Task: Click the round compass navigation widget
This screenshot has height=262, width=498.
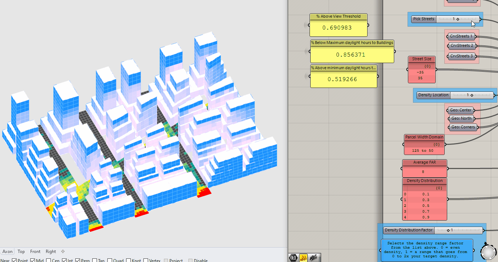Action: coord(488,252)
